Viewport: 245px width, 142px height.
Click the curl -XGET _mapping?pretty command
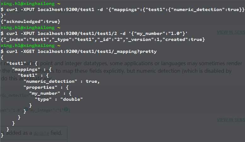80,51
